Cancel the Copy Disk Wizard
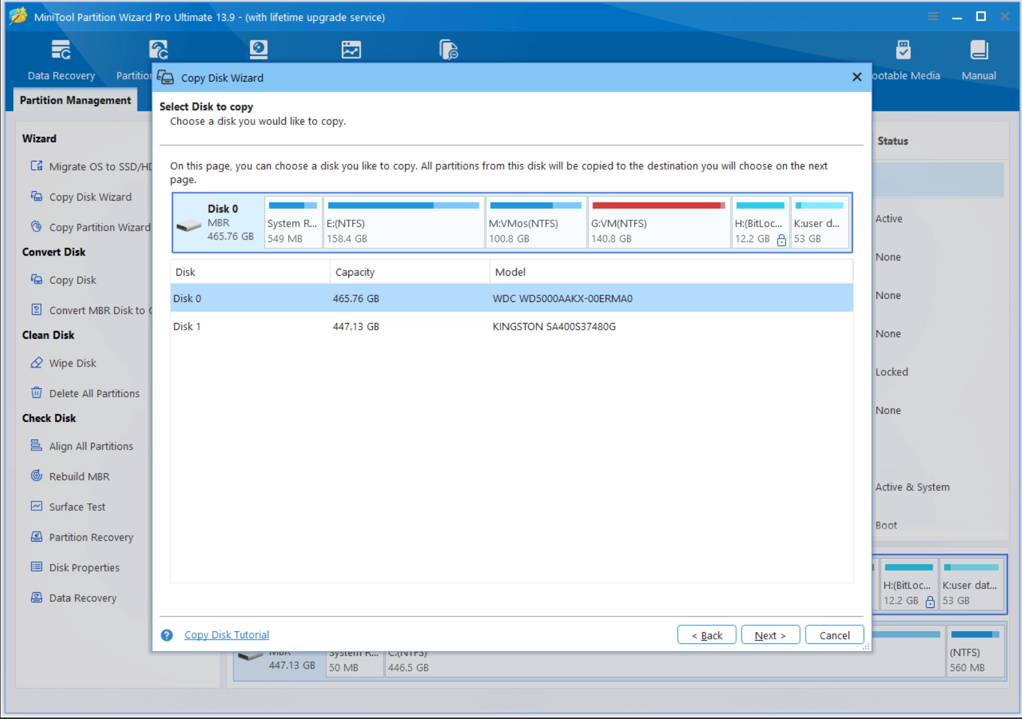Viewport: 1022px width, 719px height. click(x=834, y=635)
